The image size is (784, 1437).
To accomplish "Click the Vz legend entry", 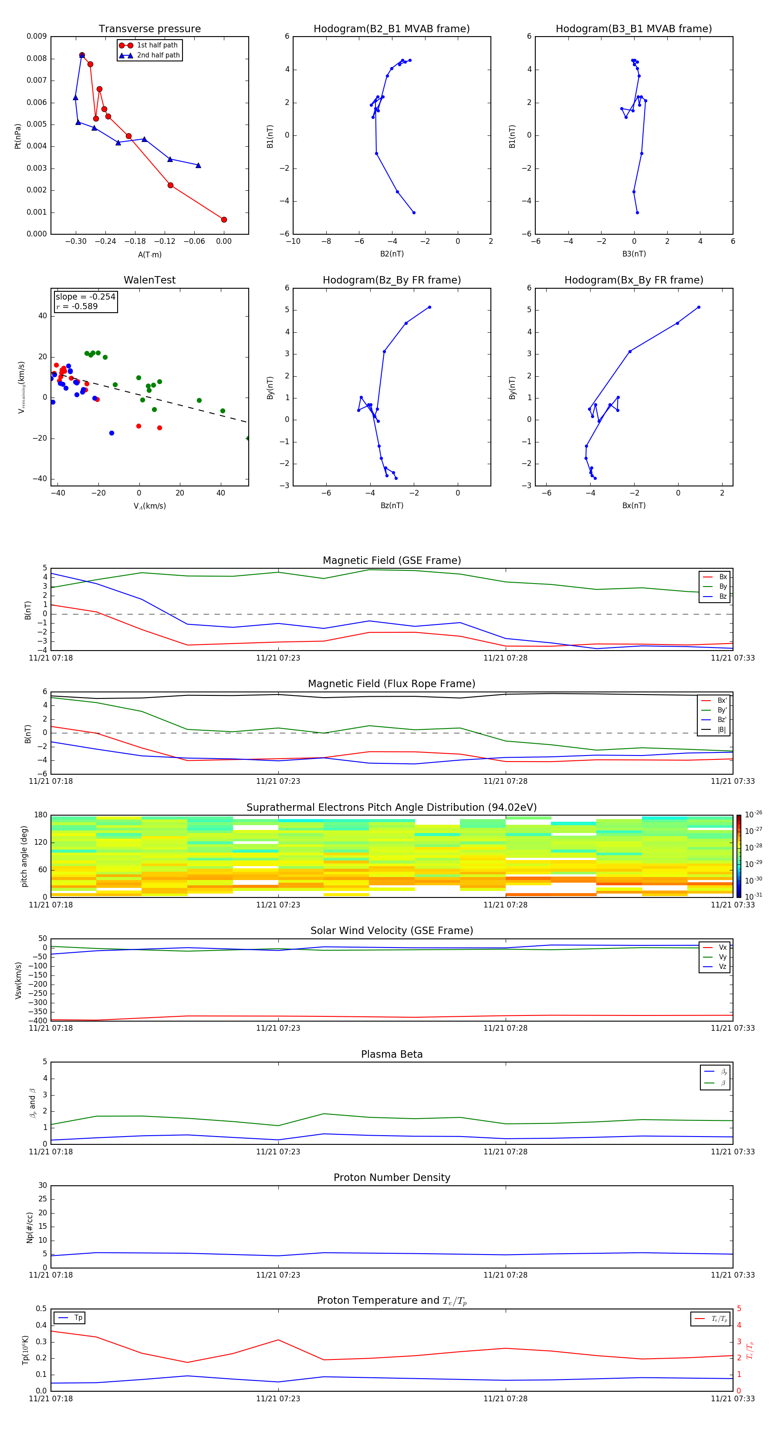I will [x=715, y=967].
